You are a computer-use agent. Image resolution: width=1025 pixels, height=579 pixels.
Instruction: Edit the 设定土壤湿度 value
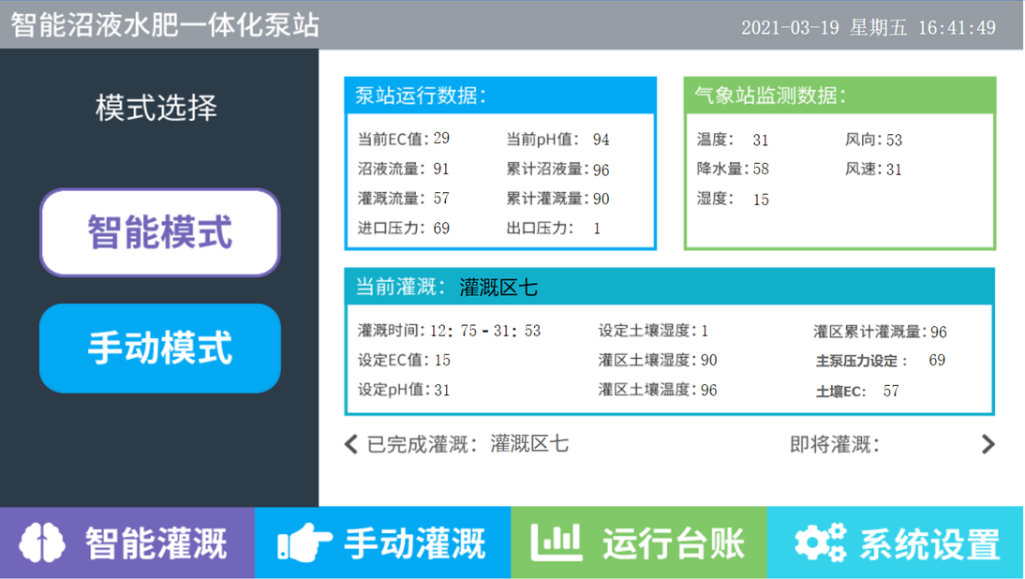705,331
